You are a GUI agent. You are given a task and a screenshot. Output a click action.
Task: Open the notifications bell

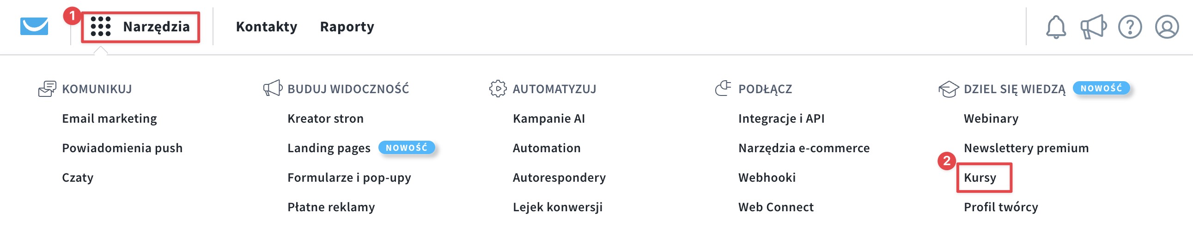[x=1056, y=27]
